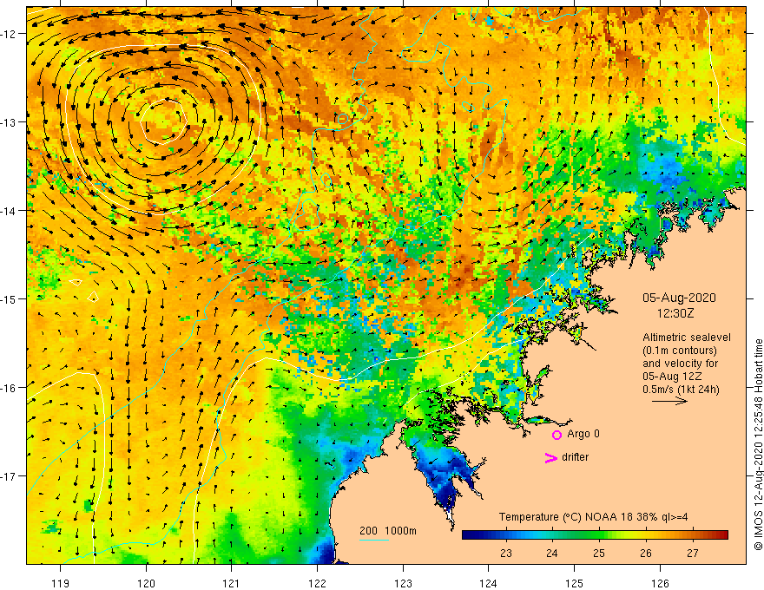Click the IMOS copyright timestamp text
The width and height of the screenshot is (764, 590).
[x=758, y=445]
